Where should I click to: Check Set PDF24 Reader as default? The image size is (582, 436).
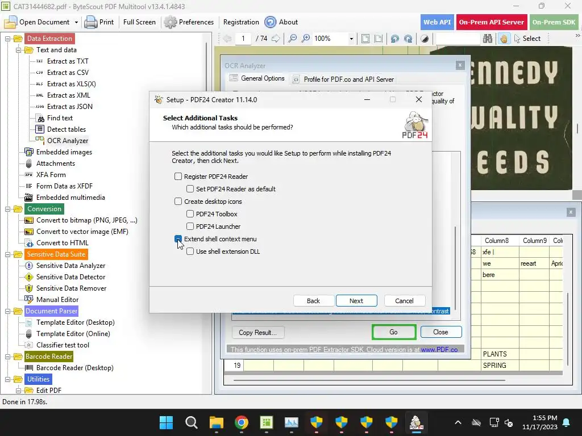[x=190, y=189]
